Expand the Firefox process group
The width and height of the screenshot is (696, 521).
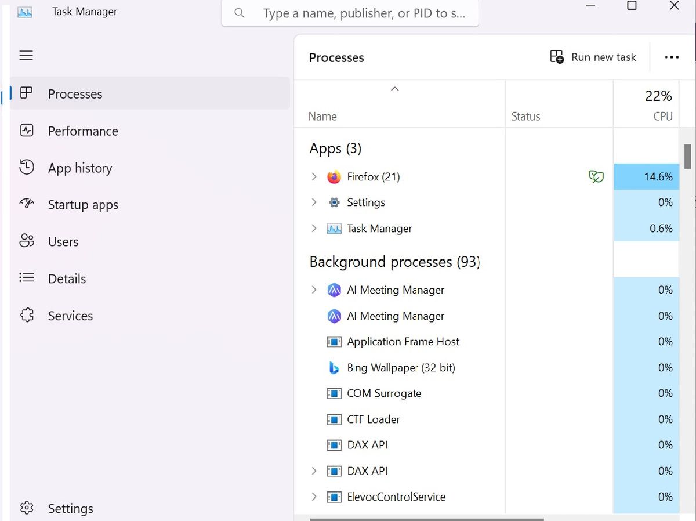click(314, 177)
